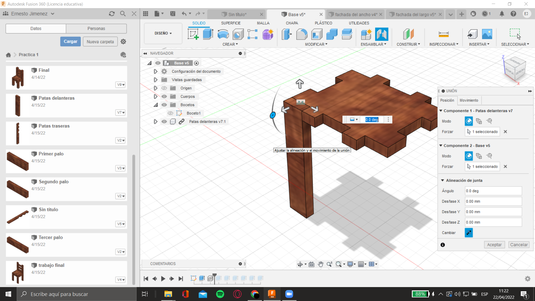Click the Joint feature in timeline
Screen dimensions: 535x301
pyautogui.click(x=210, y=278)
